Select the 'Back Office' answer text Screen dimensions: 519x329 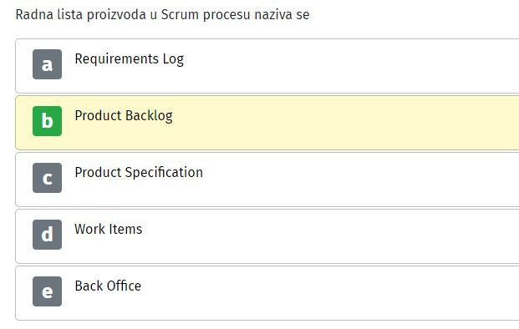pos(108,286)
